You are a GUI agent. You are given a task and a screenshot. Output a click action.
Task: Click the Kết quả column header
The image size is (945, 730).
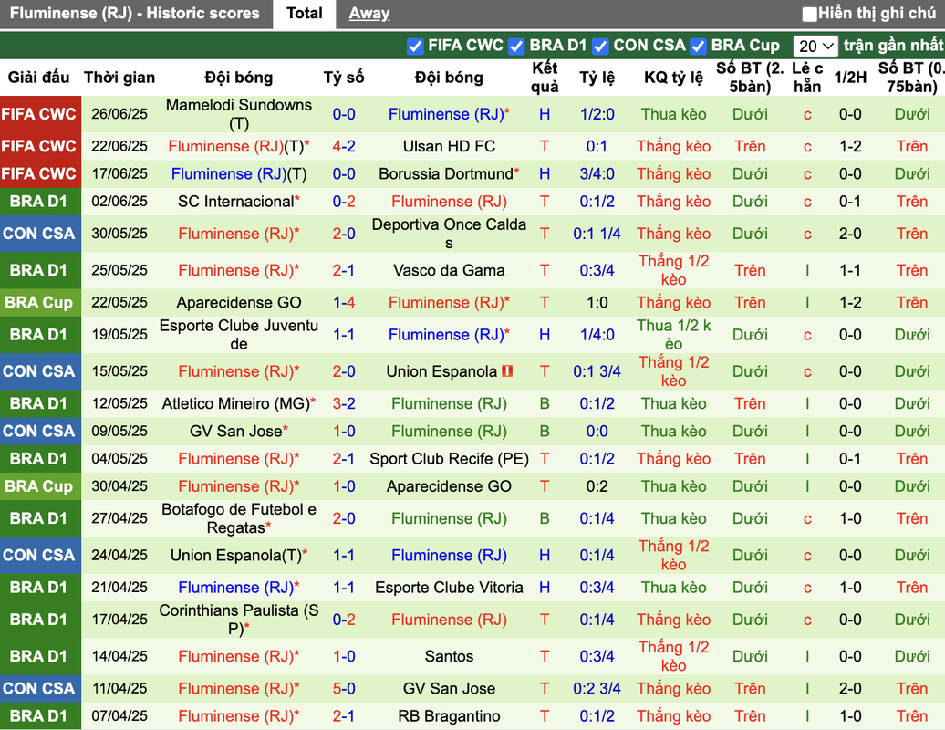coord(545,78)
